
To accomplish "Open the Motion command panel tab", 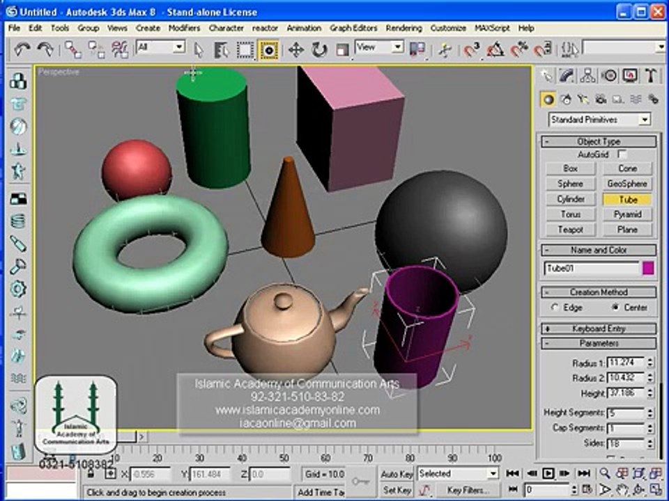I will coord(609,76).
